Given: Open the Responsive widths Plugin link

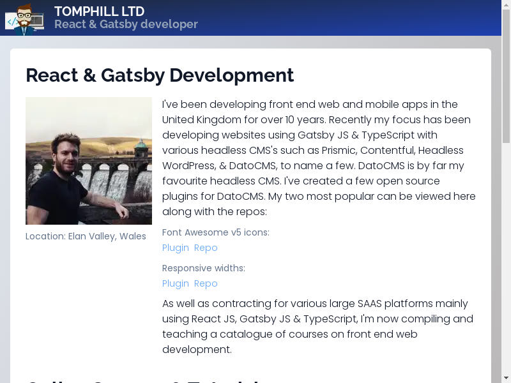Looking at the screenshot, I should click(x=176, y=283).
